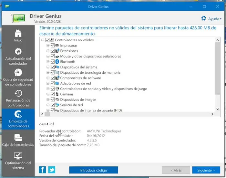226x178 pixels.
Task: Open Restauración de controladores section
Action: coord(18,99)
